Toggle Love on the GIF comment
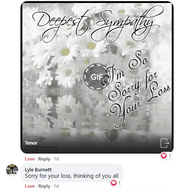Viewport: 188px width, 191px height. point(30,159)
